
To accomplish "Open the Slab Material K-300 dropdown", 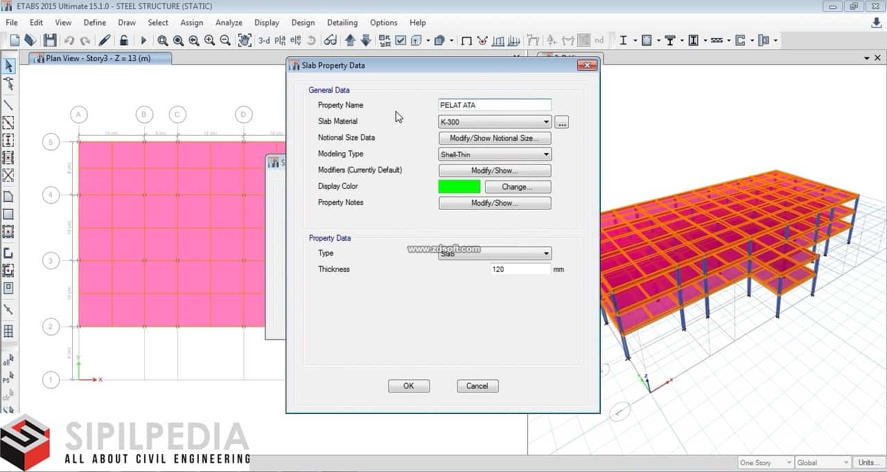I will [x=495, y=122].
